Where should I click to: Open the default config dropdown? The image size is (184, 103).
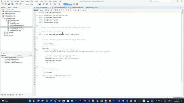click(x=31, y=4)
